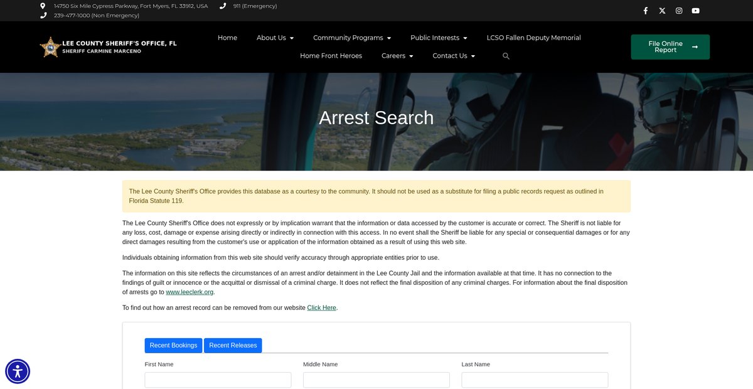Click the yellow Florida Statute 119 notice
This screenshot has height=389, width=753.
coord(376,196)
